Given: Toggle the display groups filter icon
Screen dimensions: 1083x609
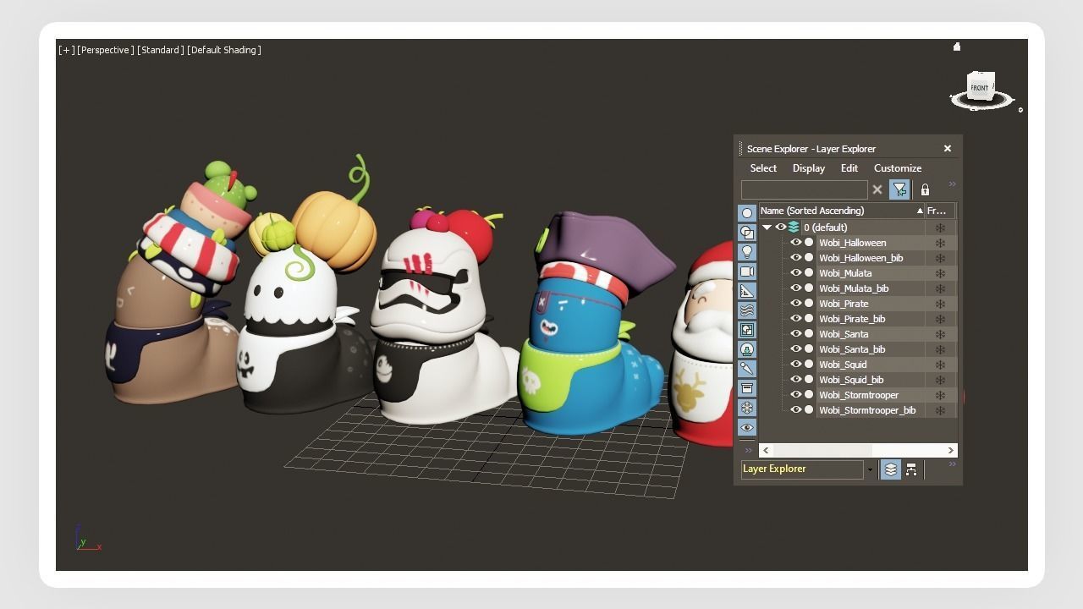Looking at the screenshot, I should click(x=747, y=330).
